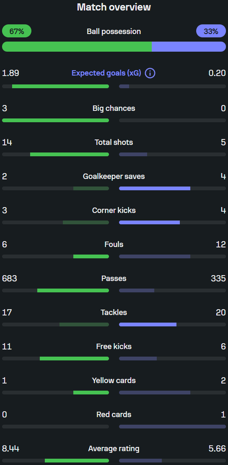
Task: Open the Expected goals (xG) link
Action: coord(107,73)
